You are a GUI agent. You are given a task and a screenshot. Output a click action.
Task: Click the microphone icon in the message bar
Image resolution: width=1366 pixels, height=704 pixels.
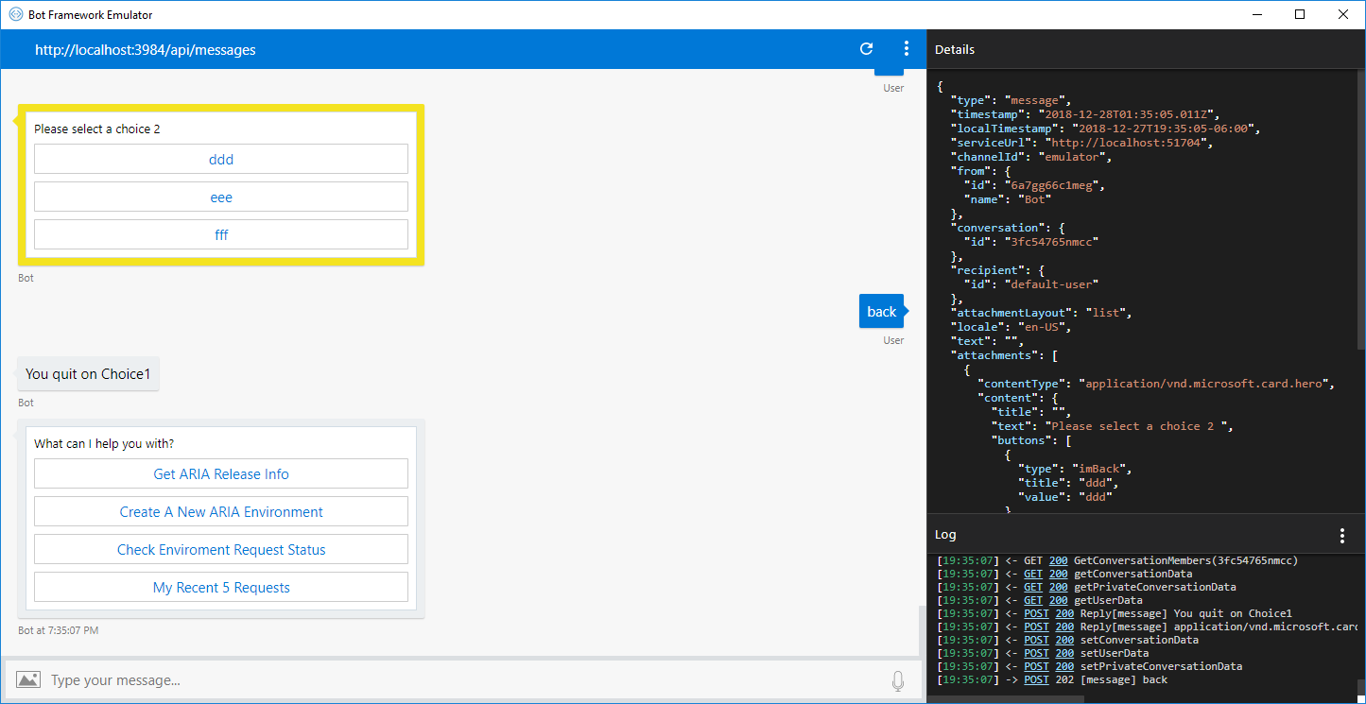tap(897, 679)
